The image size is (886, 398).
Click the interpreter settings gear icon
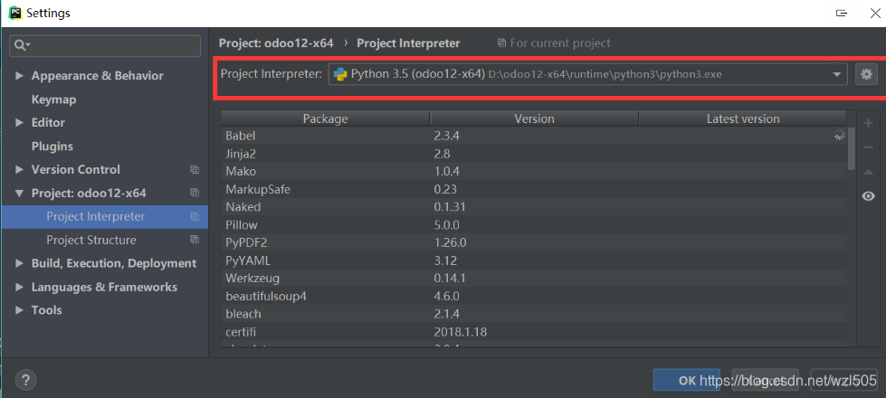(x=867, y=74)
